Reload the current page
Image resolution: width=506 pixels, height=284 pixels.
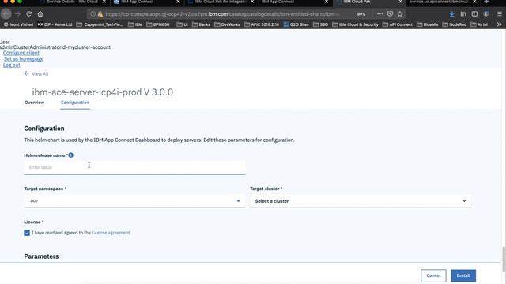tap(29, 14)
